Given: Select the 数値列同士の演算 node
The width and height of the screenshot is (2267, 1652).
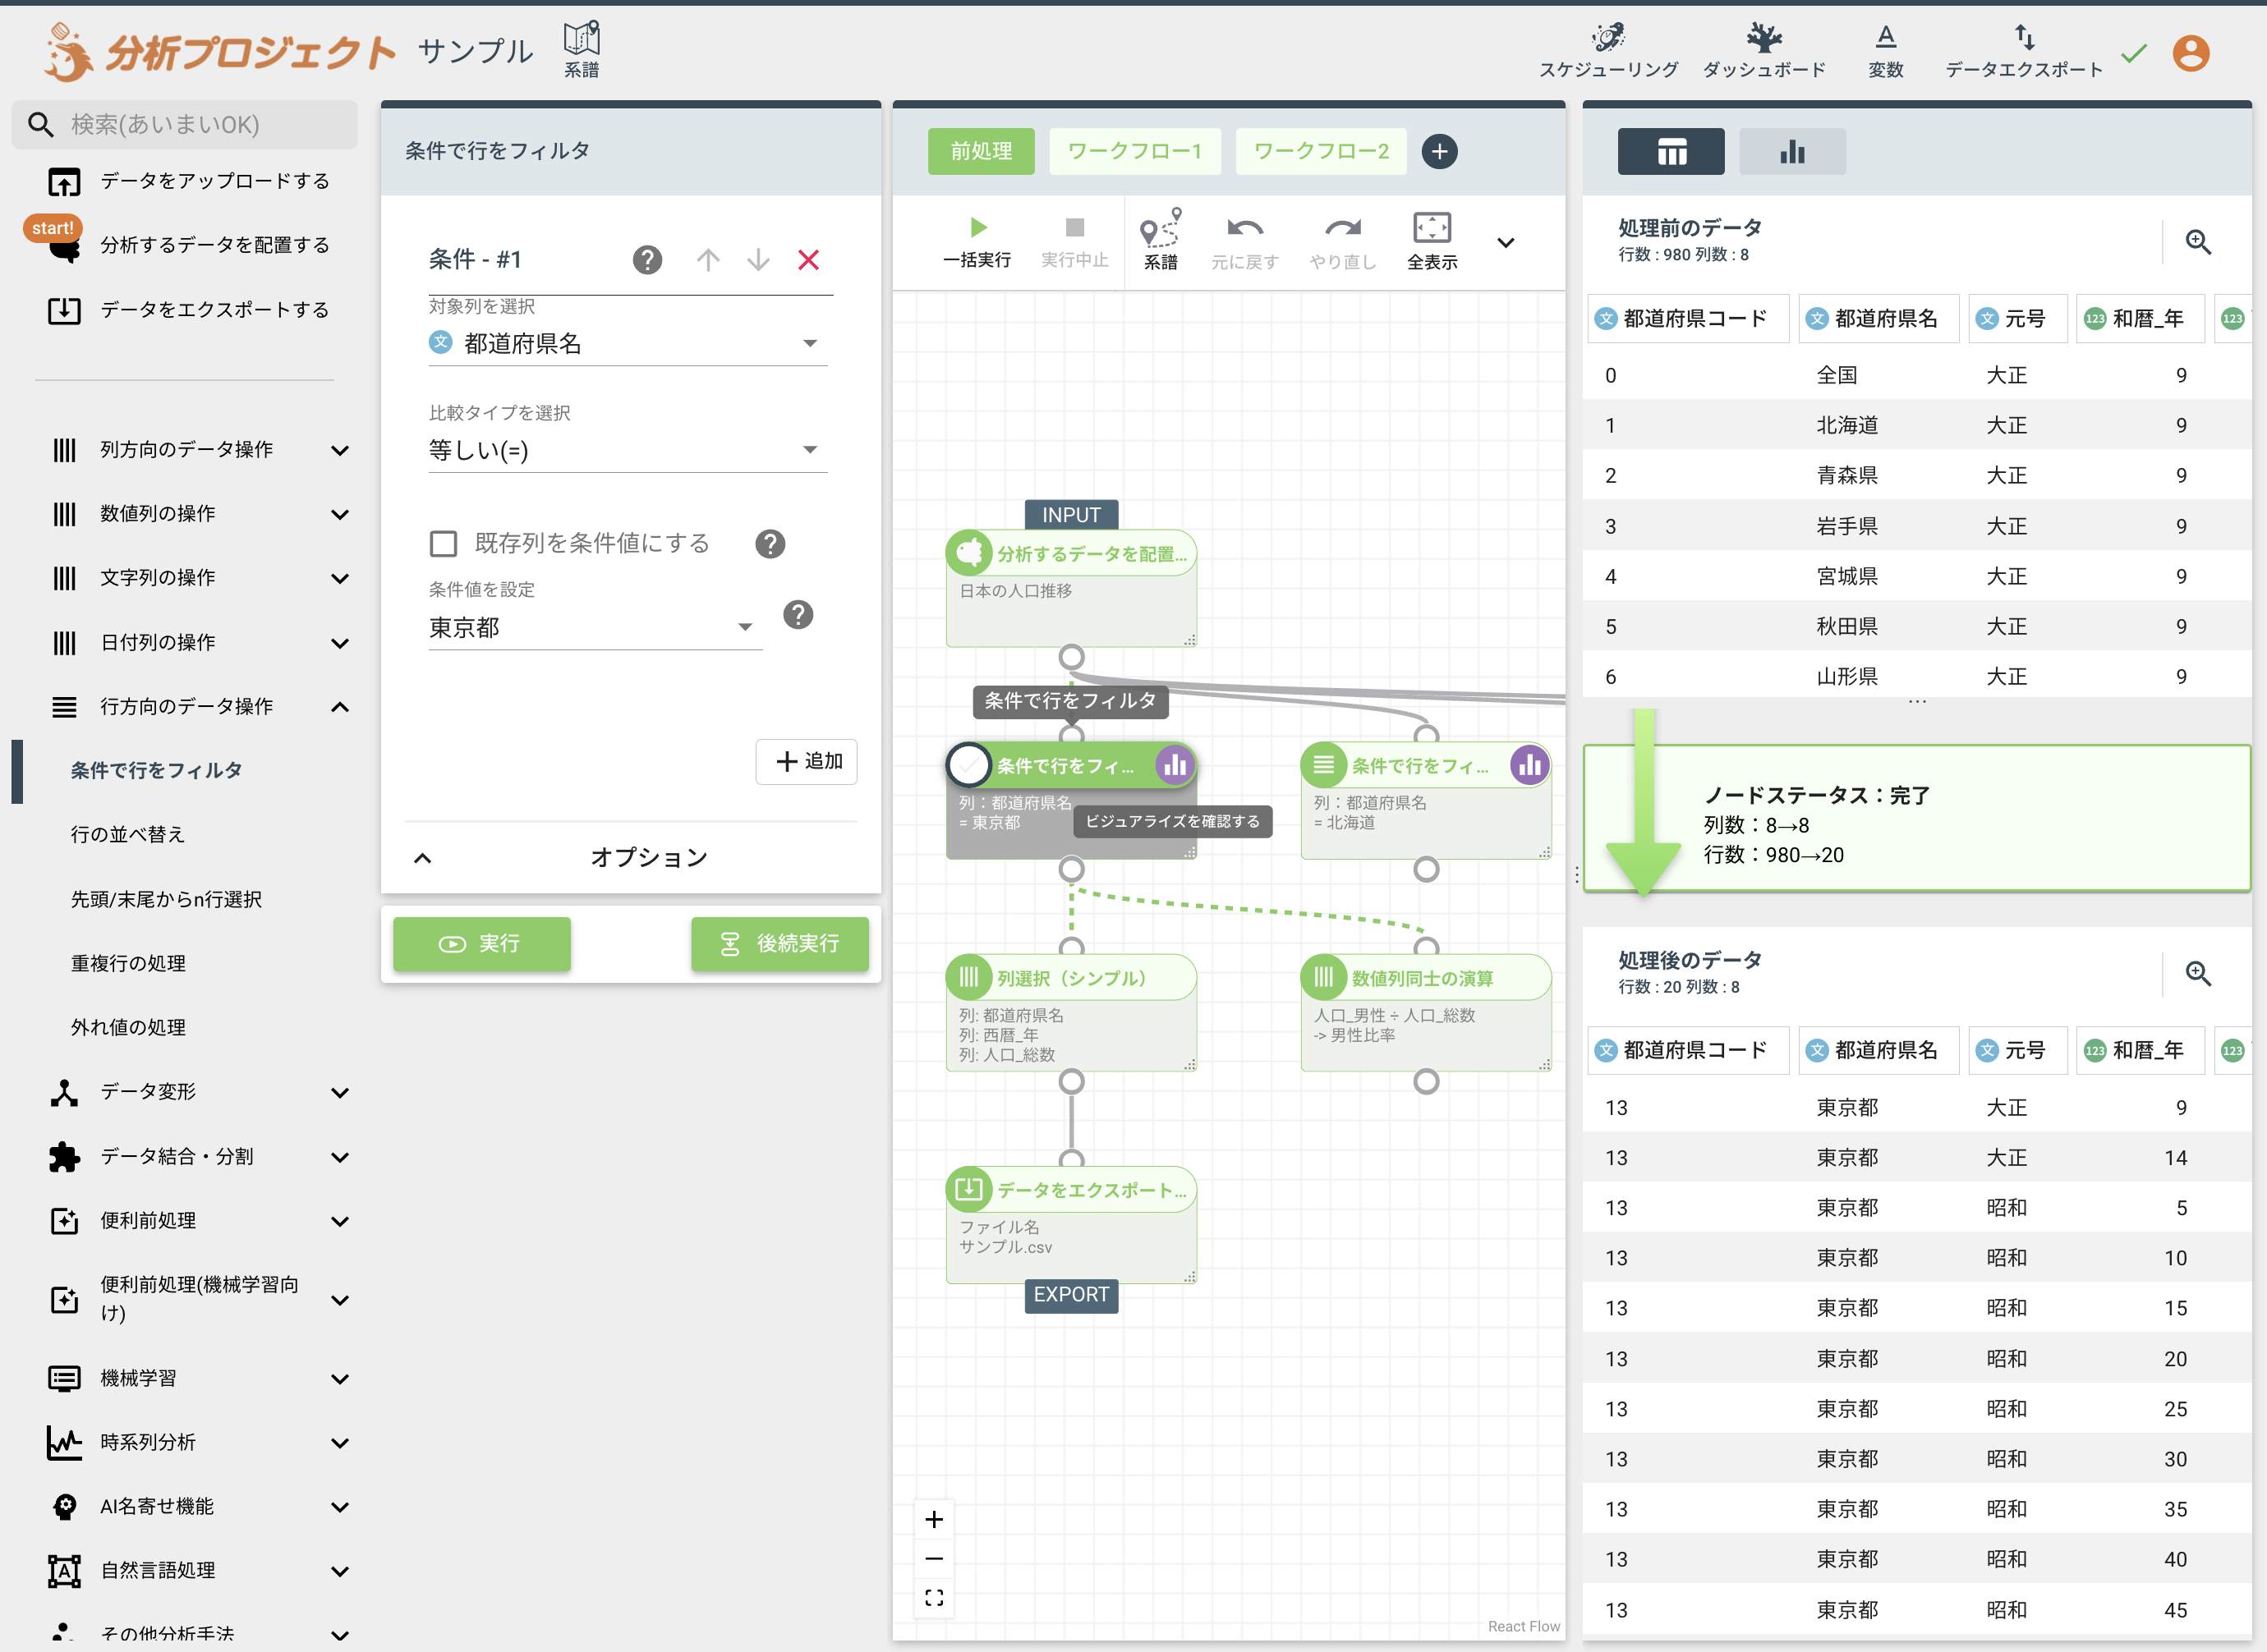Looking at the screenshot, I should [x=1426, y=1013].
